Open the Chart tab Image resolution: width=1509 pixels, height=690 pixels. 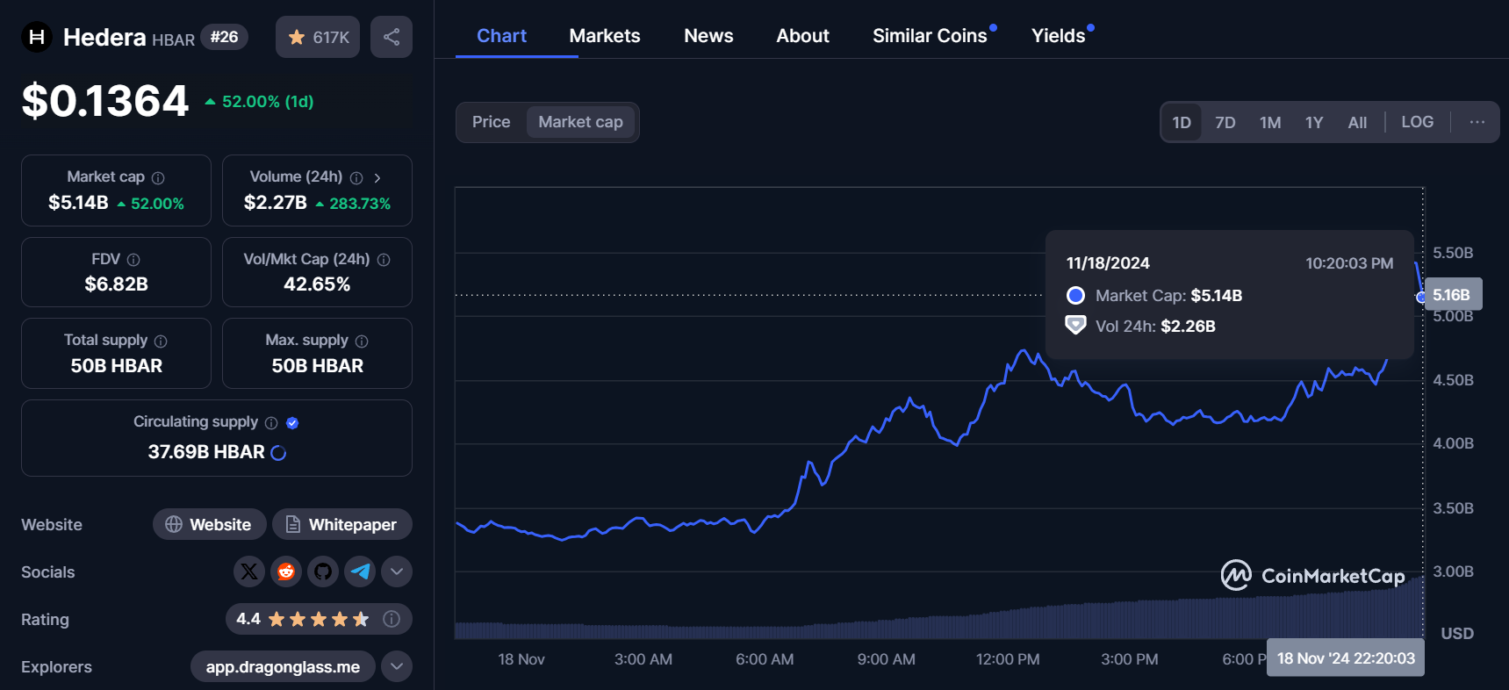click(x=501, y=36)
